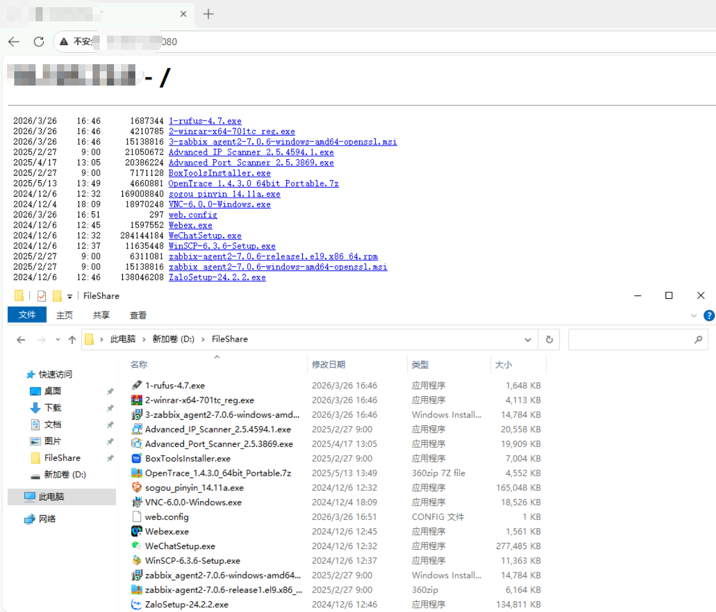Open Explorer help question mark icon
Image resolution: width=716 pixels, height=612 pixels.
click(709, 316)
